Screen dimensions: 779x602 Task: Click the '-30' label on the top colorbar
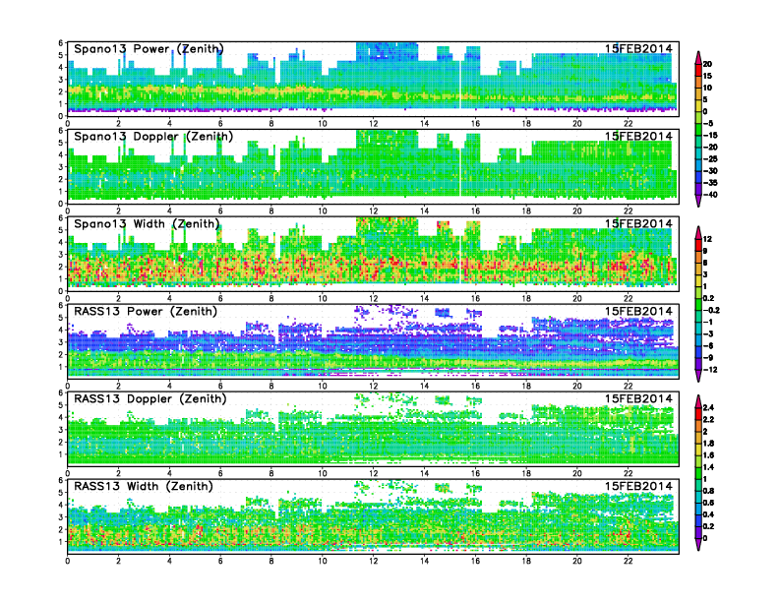pyautogui.click(x=710, y=171)
